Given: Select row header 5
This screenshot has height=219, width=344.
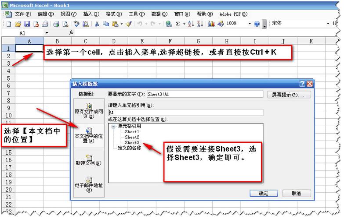Looking at the screenshot, I should coord(8,78).
